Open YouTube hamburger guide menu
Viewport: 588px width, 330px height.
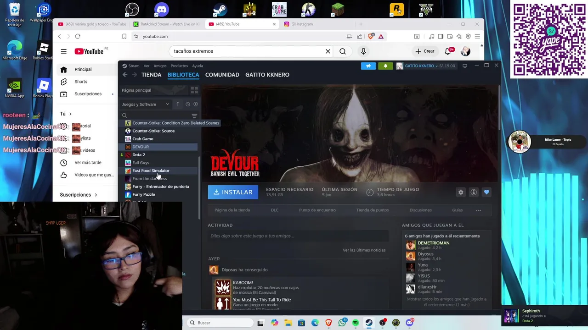[x=64, y=51]
